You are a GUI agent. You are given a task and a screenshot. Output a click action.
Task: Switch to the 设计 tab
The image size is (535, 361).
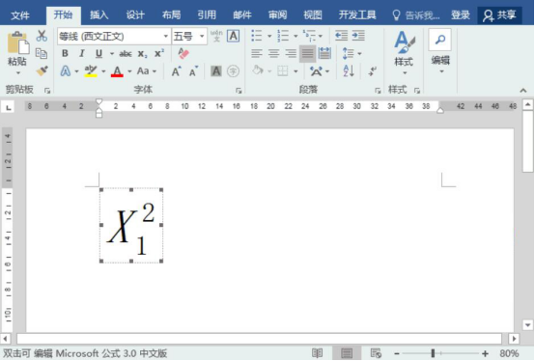(135, 15)
